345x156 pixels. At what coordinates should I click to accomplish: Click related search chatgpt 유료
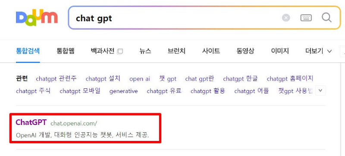tap(164, 91)
